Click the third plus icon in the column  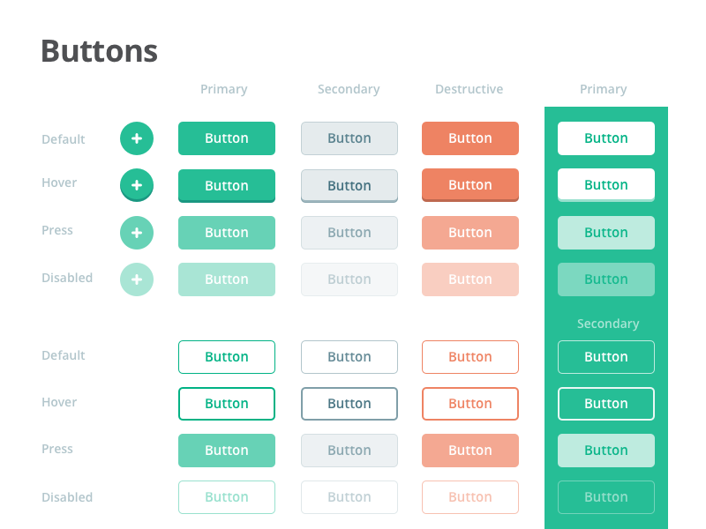(x=137, y=233)
